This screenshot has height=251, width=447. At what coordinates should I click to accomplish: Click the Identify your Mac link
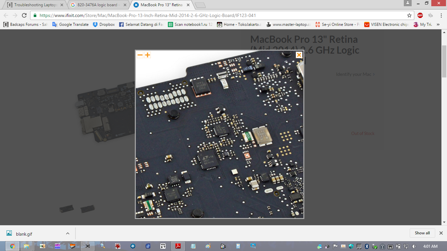[x=355, y=75]
